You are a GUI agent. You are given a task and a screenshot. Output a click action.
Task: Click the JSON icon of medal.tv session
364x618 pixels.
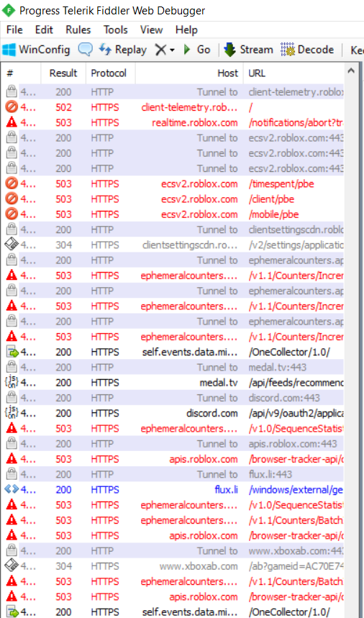pos(12,382)
